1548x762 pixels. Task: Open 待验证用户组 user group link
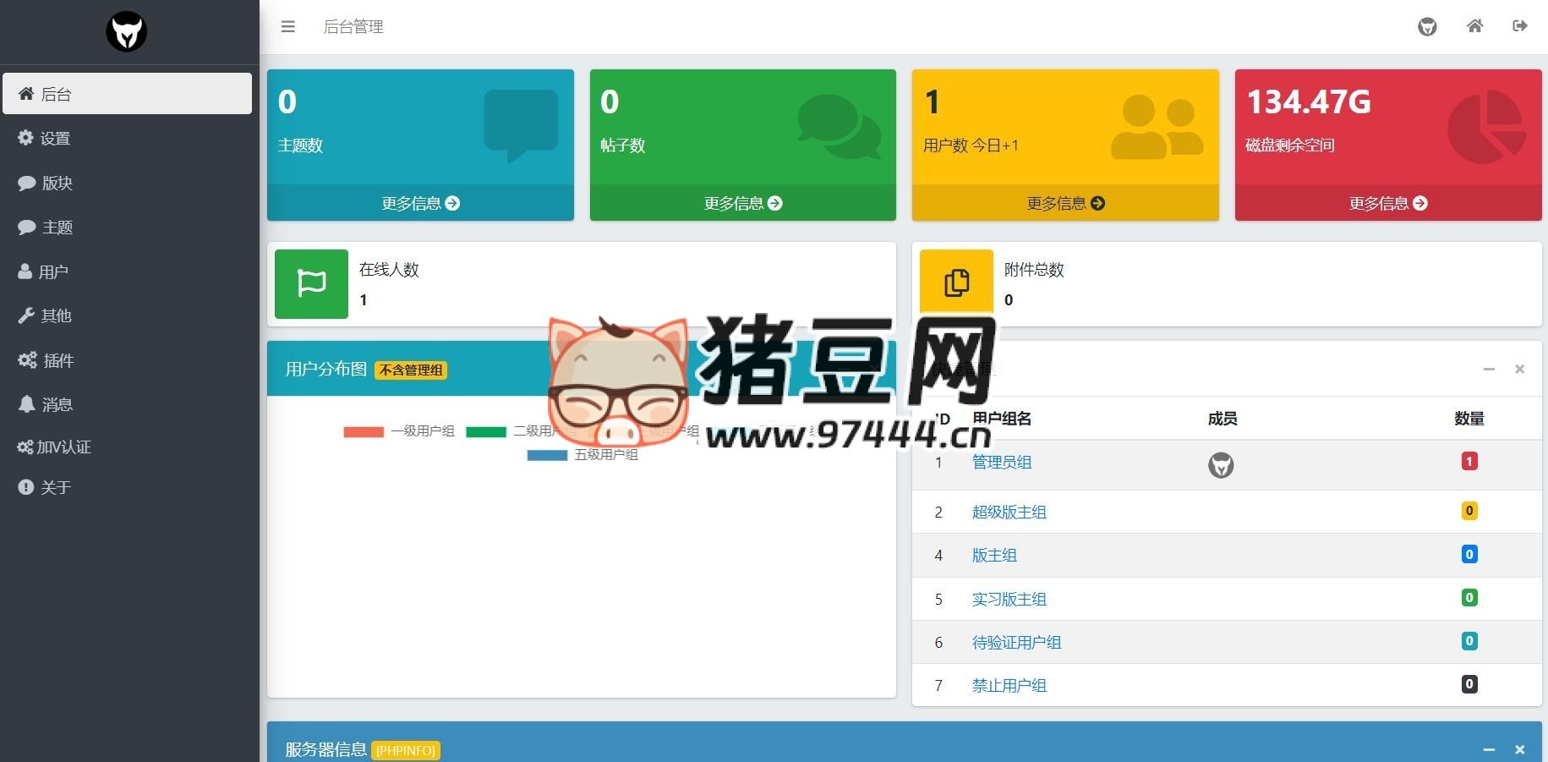[1016, 642]
